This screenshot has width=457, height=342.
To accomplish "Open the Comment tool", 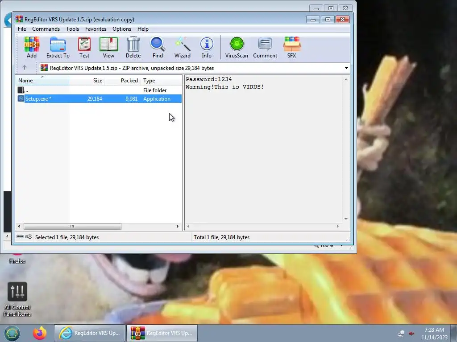I will click(x=265, y=47).
